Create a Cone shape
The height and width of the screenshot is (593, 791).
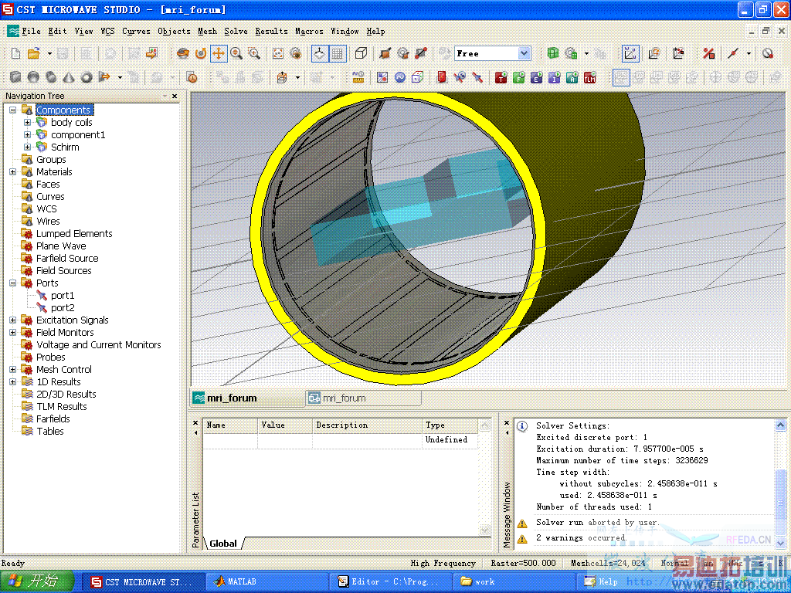69,77
